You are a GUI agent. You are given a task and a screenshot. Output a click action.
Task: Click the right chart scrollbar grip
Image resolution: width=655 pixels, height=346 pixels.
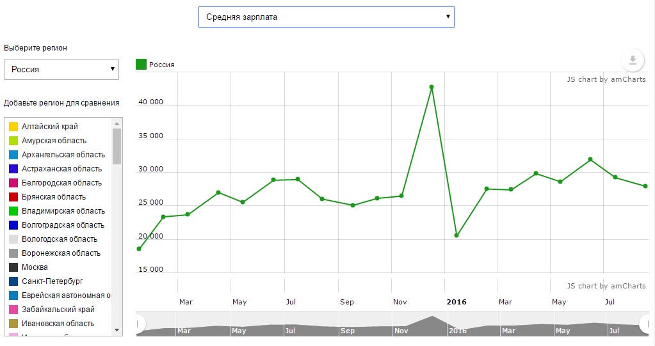(x=645, y=324)
